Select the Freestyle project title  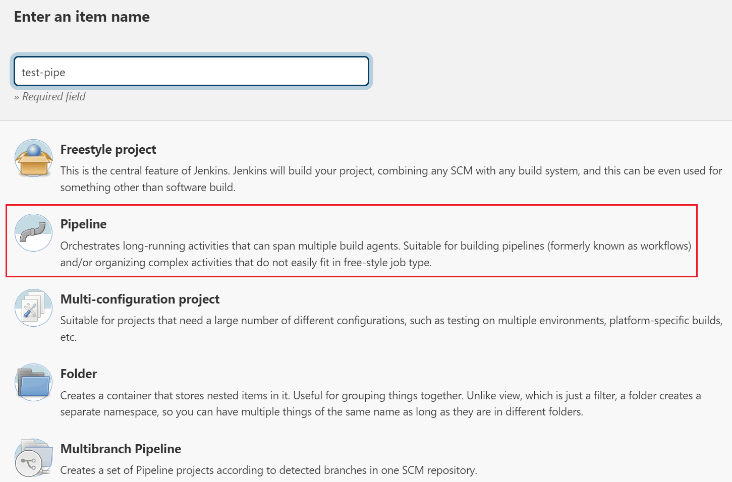108,150
